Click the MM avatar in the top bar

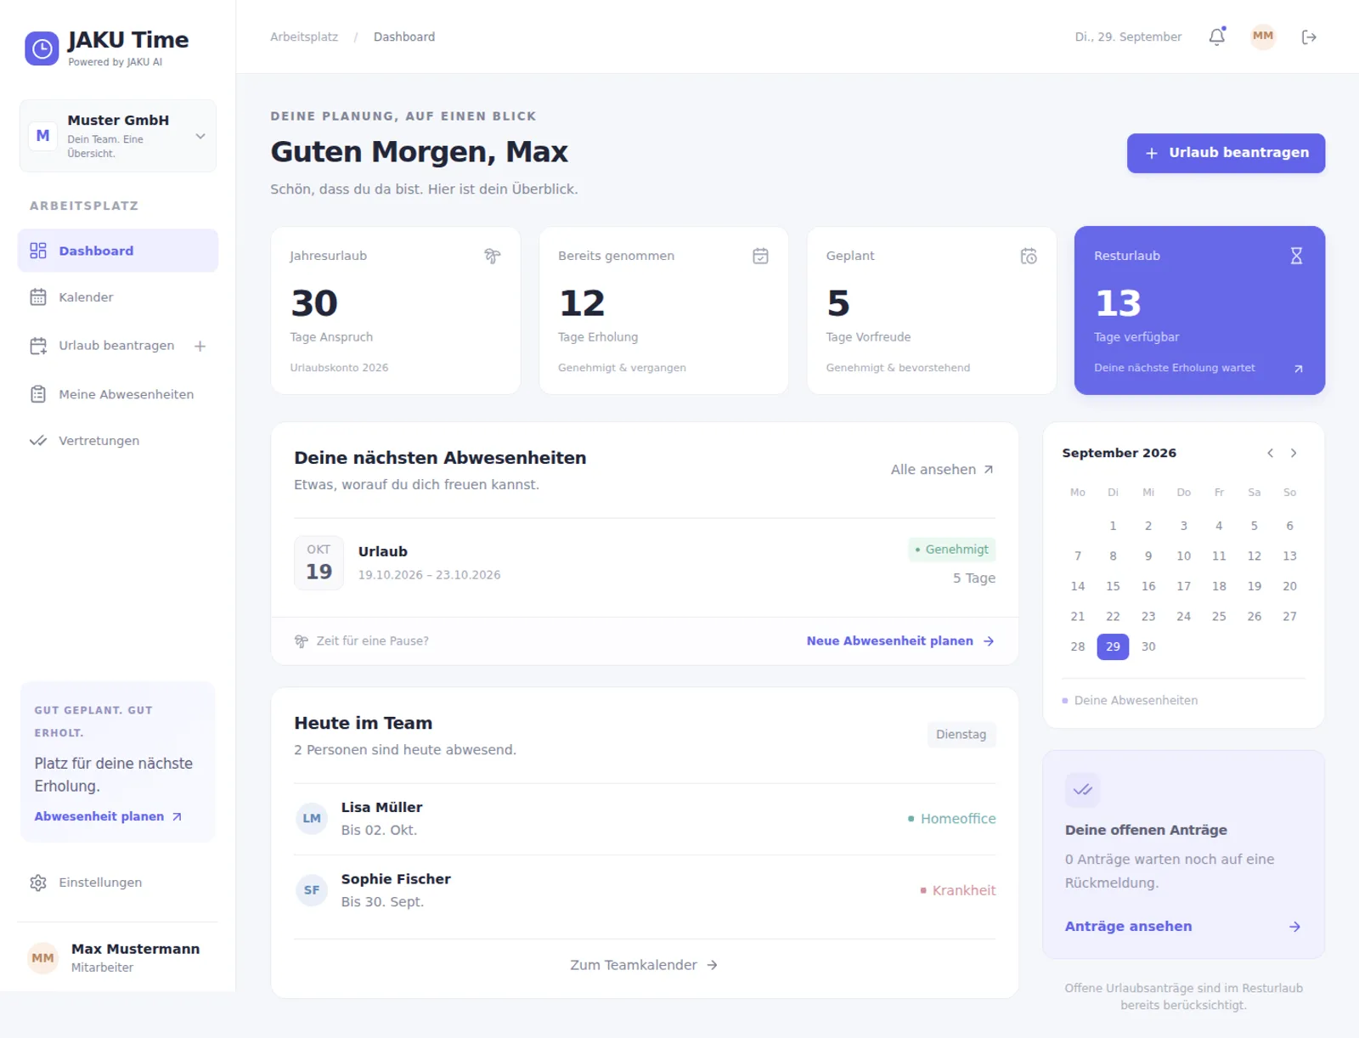pyautogui.click(x=1263, y=37)
